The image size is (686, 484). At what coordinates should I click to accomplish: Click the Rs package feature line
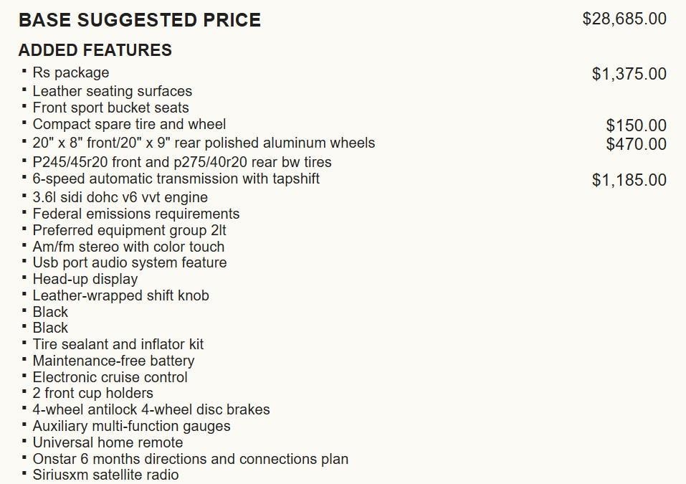click(71, 72)
